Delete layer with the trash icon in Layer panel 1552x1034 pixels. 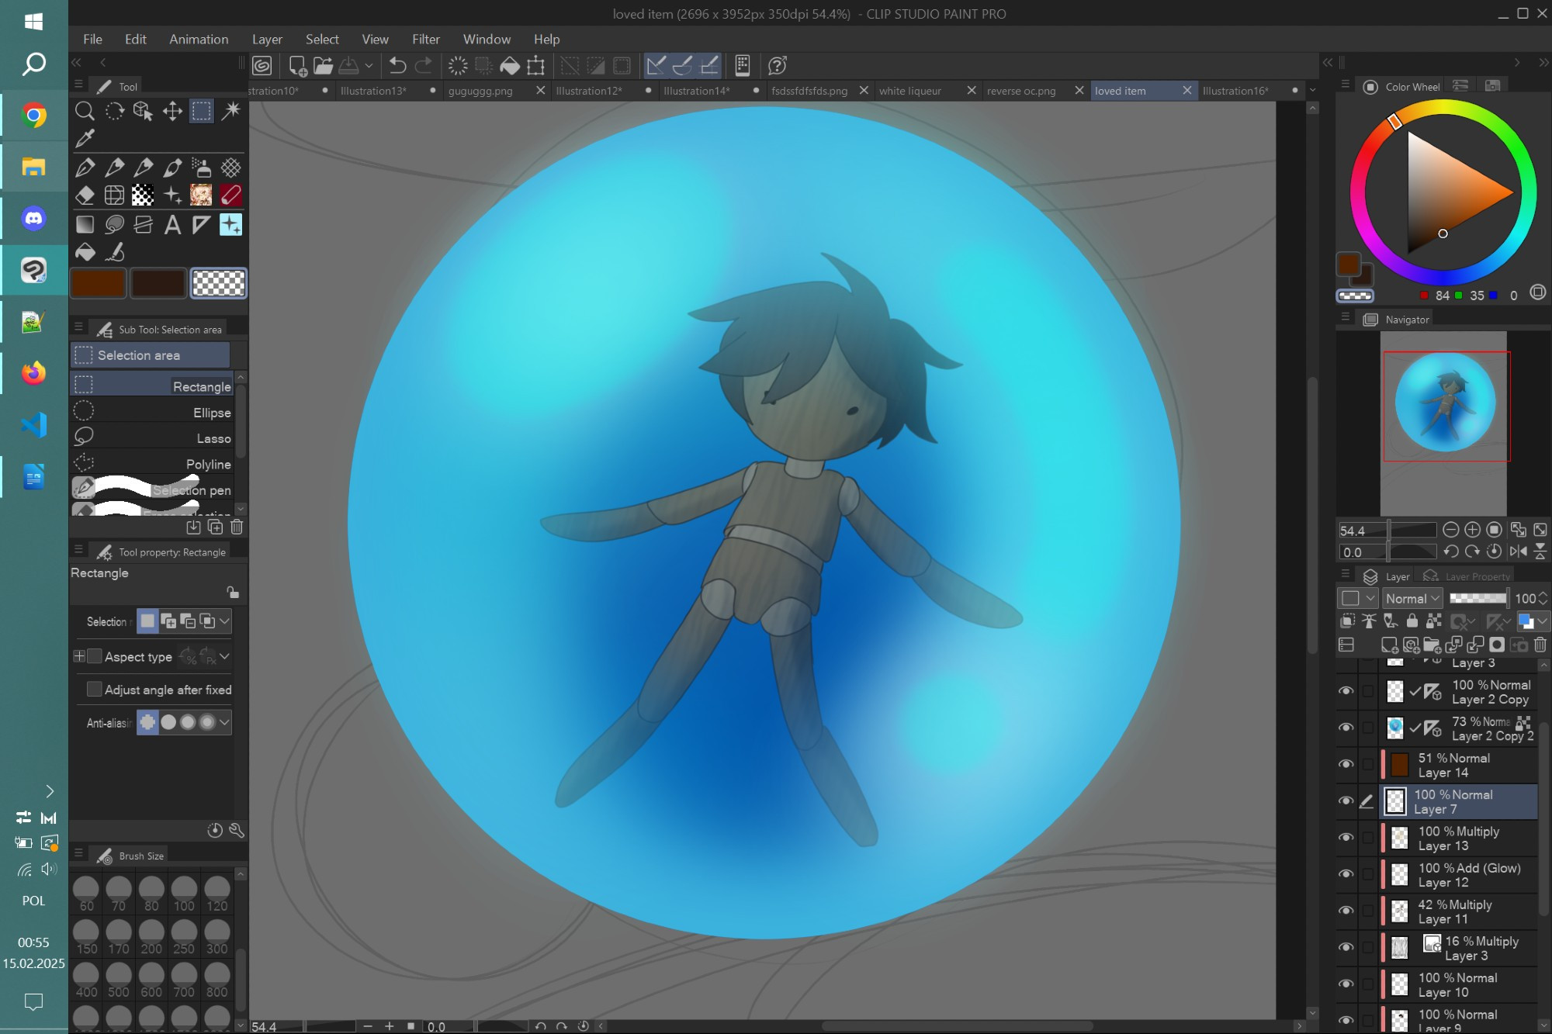coord(1540,645)
